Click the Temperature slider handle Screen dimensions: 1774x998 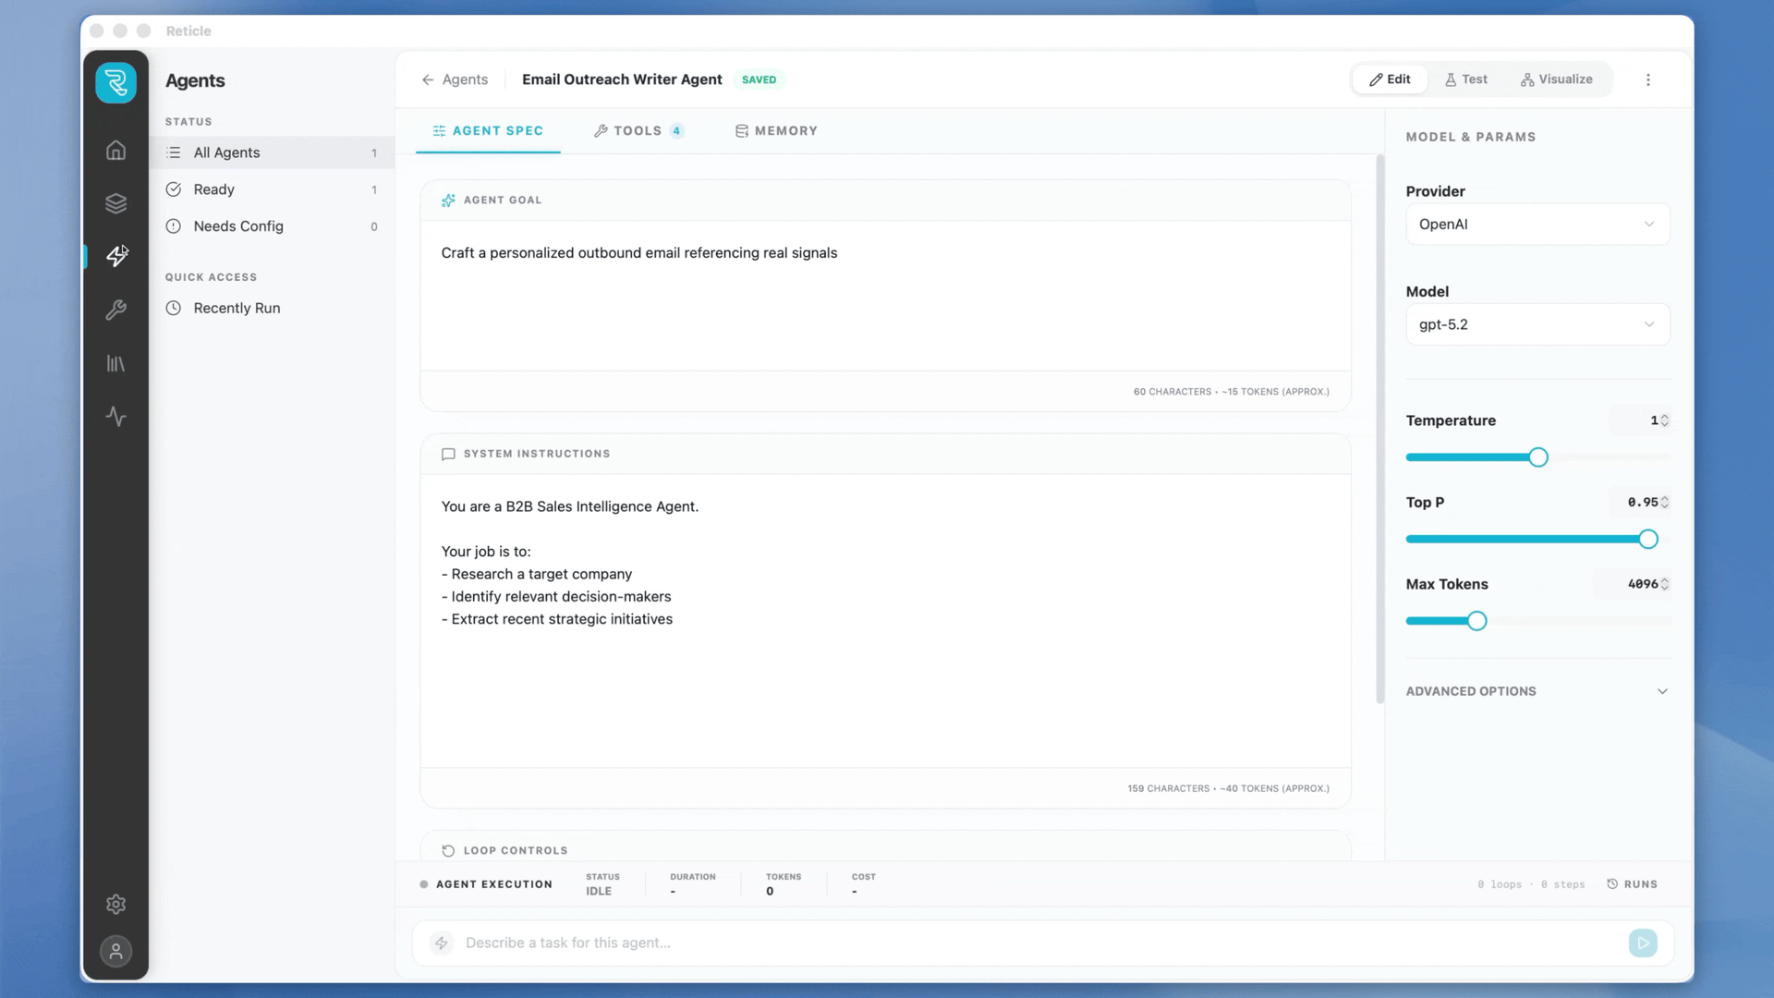tap(1537, 457)
